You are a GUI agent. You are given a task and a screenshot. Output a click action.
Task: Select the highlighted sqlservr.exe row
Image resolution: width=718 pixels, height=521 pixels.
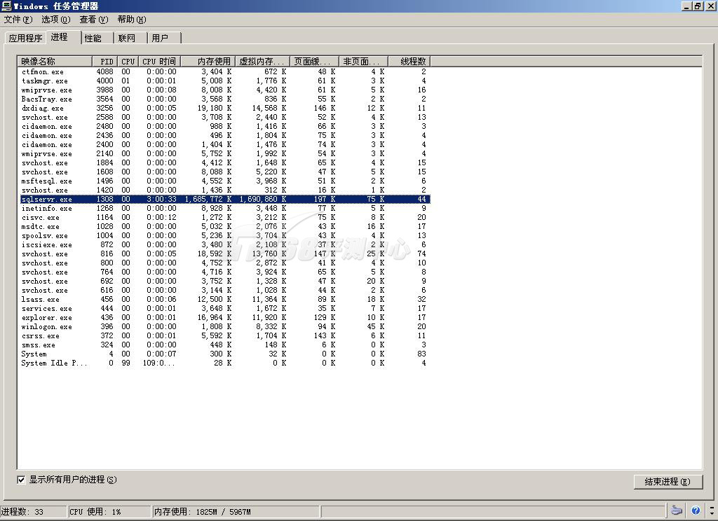pyautogui.click(x=224, y=200)
